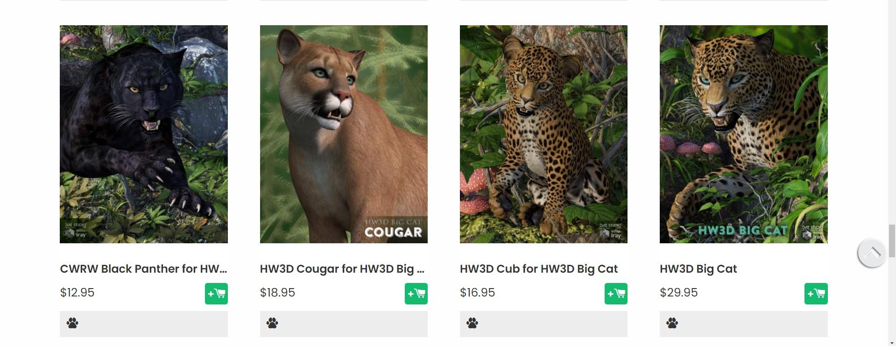Click scrollbar down arrow at bottom
The width and height of the screenshot is (896, 346).
pyautogui.click(x=892, y=343)
